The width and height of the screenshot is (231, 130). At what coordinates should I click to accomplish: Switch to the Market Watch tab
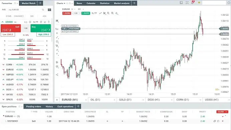(x=29, y=3)
